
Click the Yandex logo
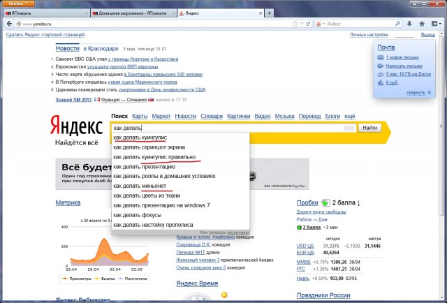tap(77, 127)
